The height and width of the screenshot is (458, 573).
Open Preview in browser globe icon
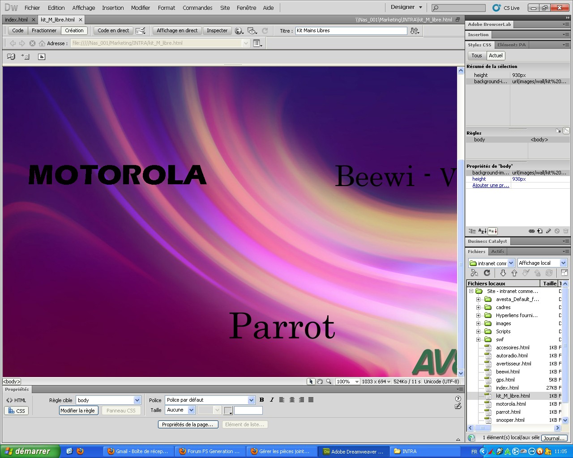click(x=239, y=31)
